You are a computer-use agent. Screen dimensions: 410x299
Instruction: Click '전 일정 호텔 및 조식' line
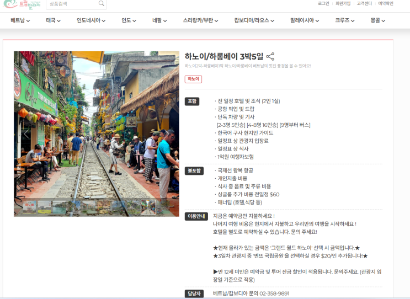247,101
